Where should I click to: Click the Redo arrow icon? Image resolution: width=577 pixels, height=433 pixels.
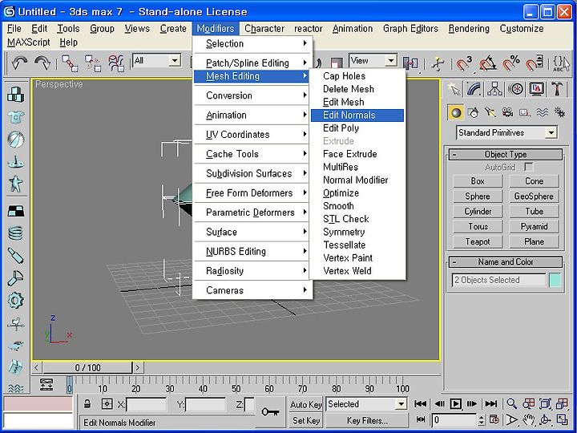(42, 63)
